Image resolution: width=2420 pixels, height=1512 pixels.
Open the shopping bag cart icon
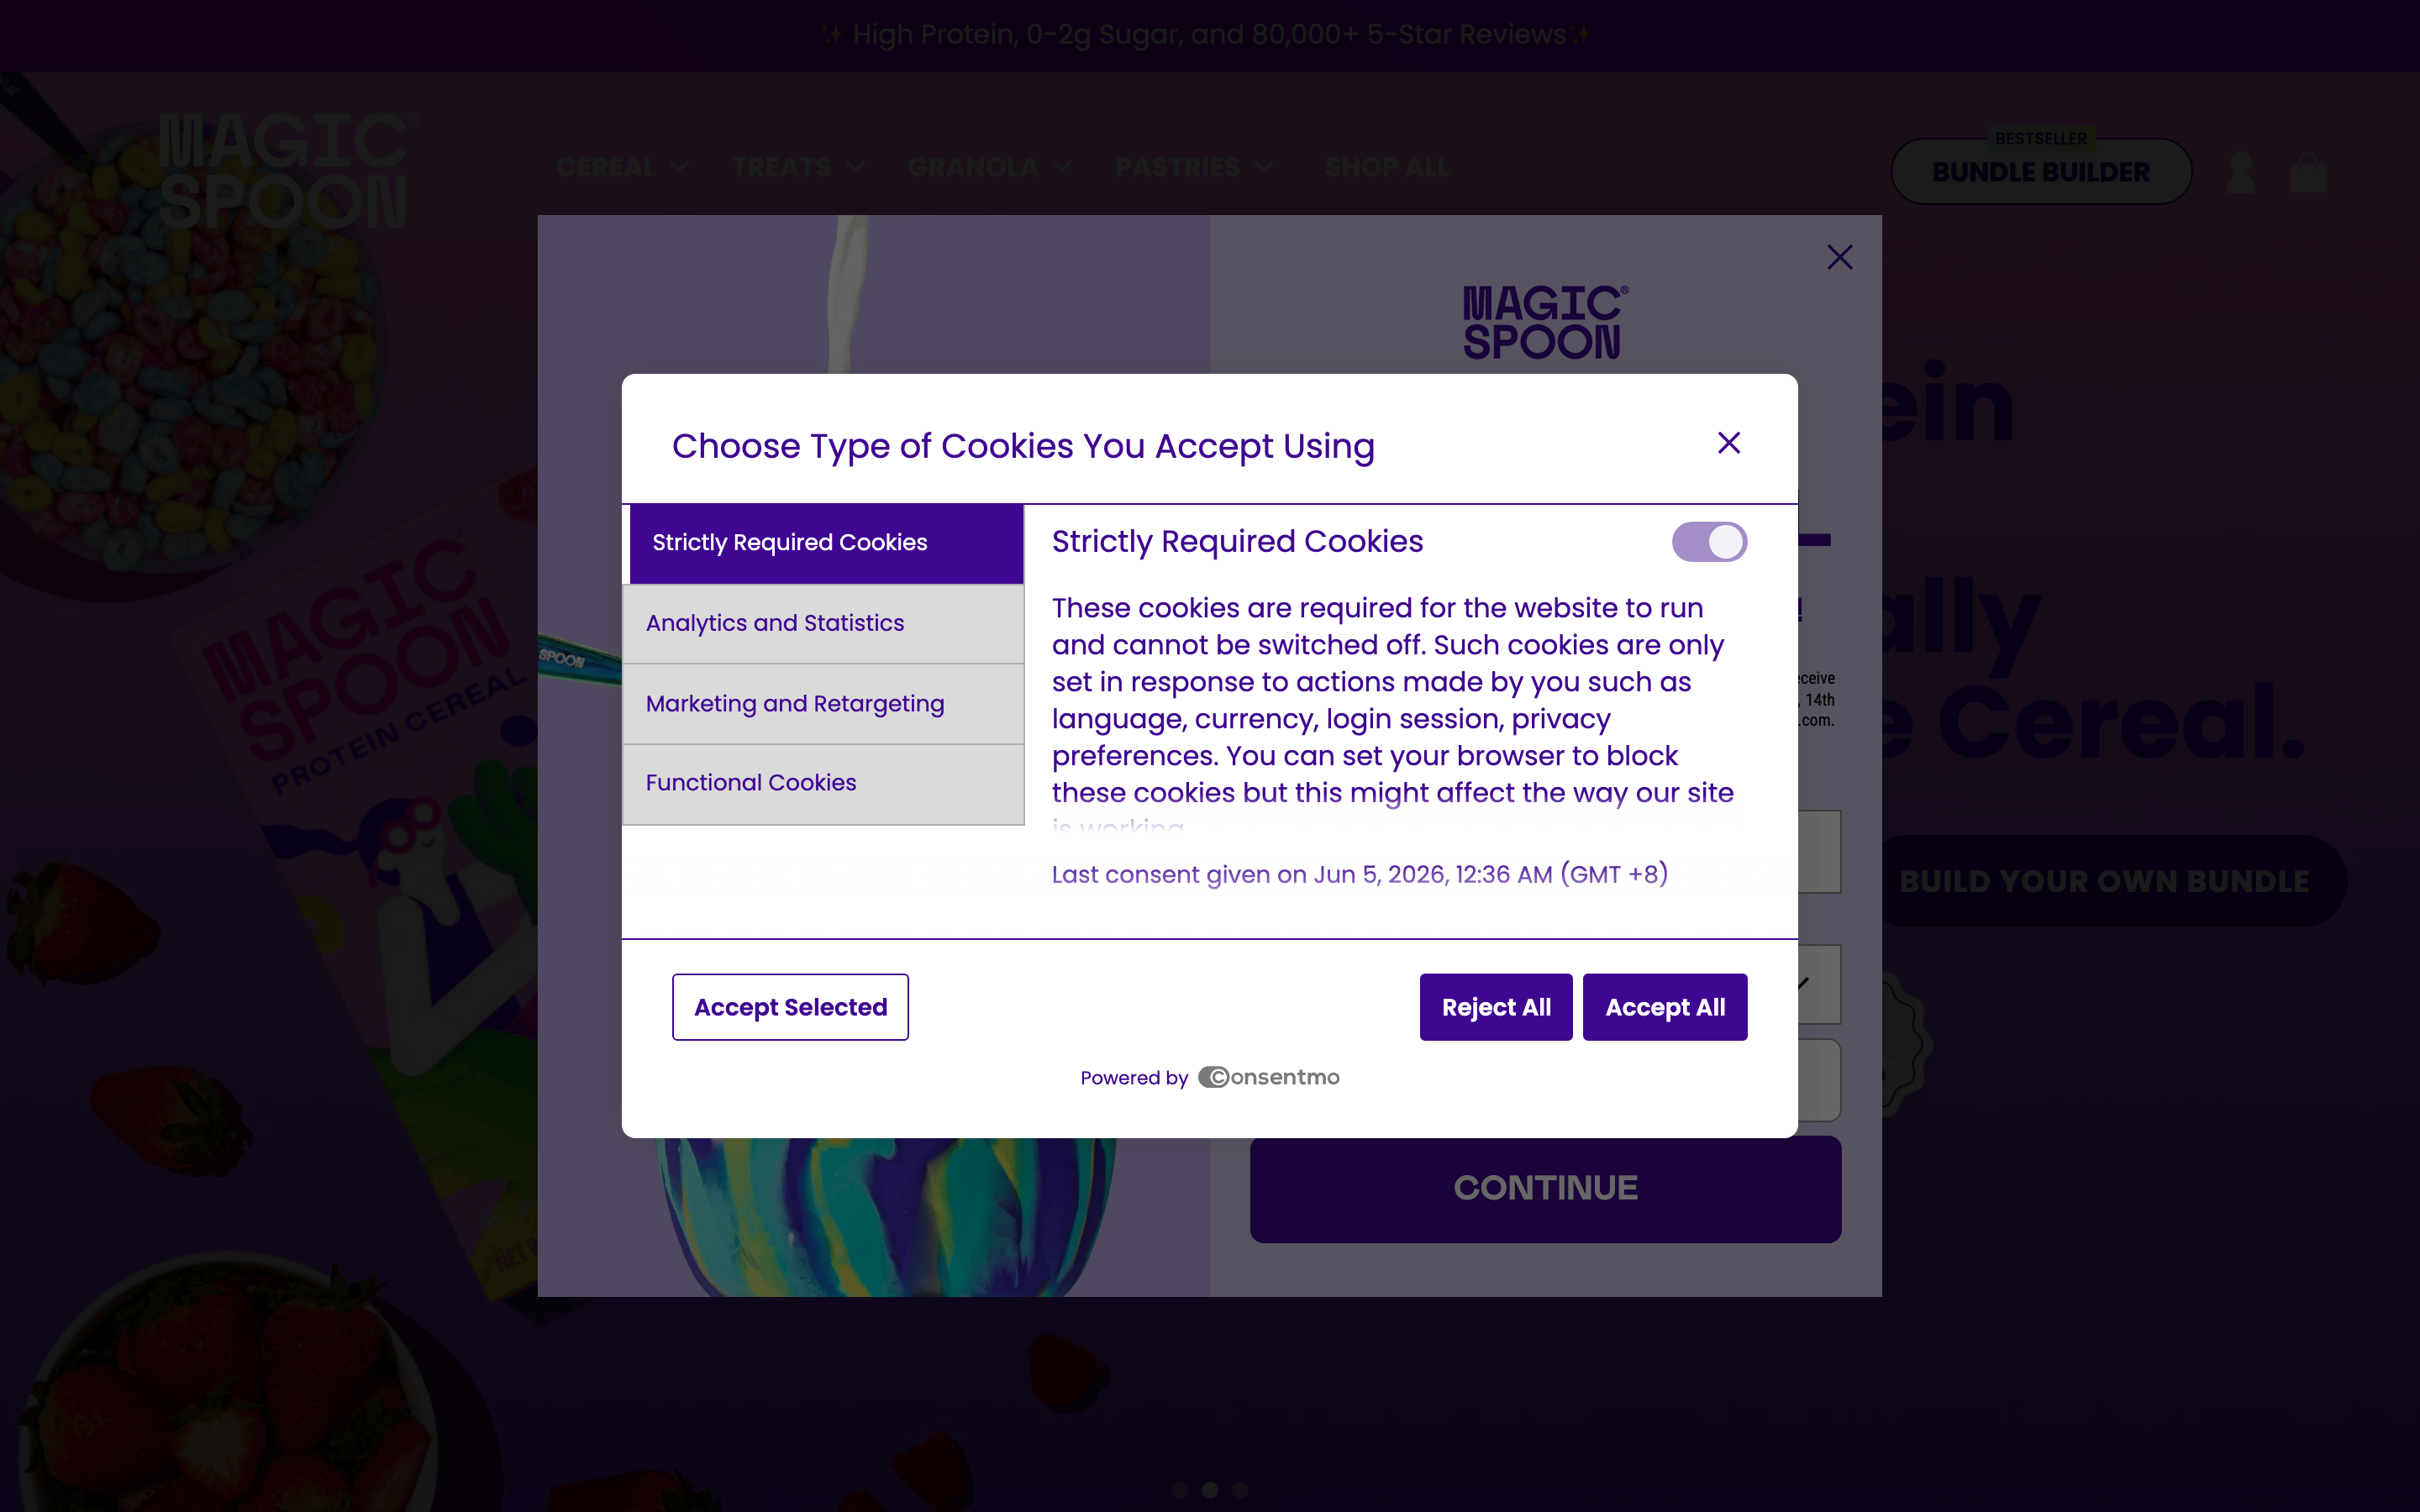click(x=2308, y=172)
